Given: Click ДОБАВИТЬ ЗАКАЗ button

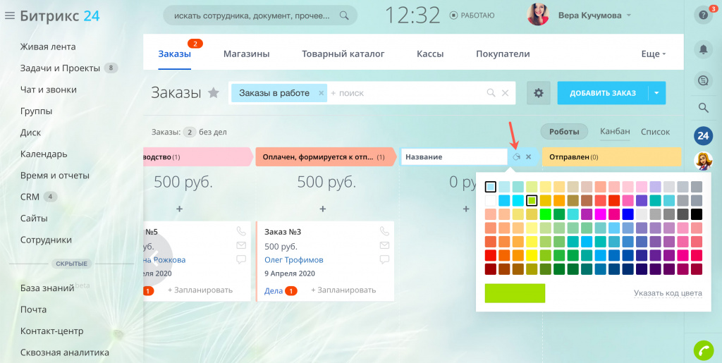Looking at the screenshot, I should [x=603, y=93].
